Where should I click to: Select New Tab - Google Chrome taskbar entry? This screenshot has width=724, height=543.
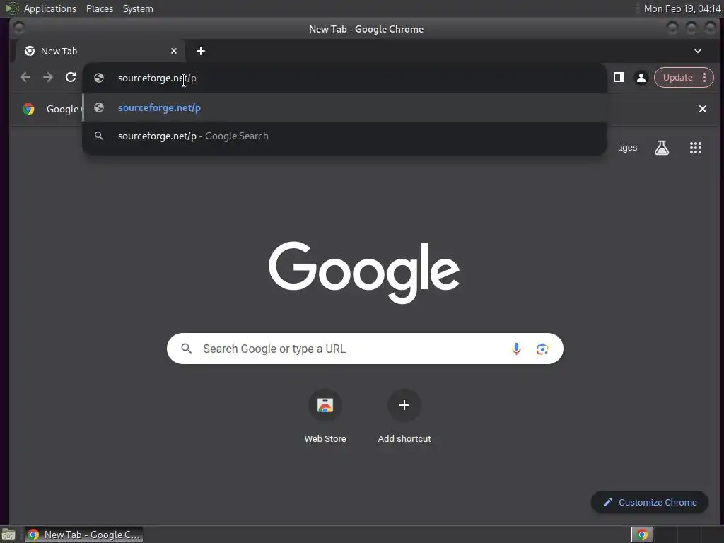(83, 535)
